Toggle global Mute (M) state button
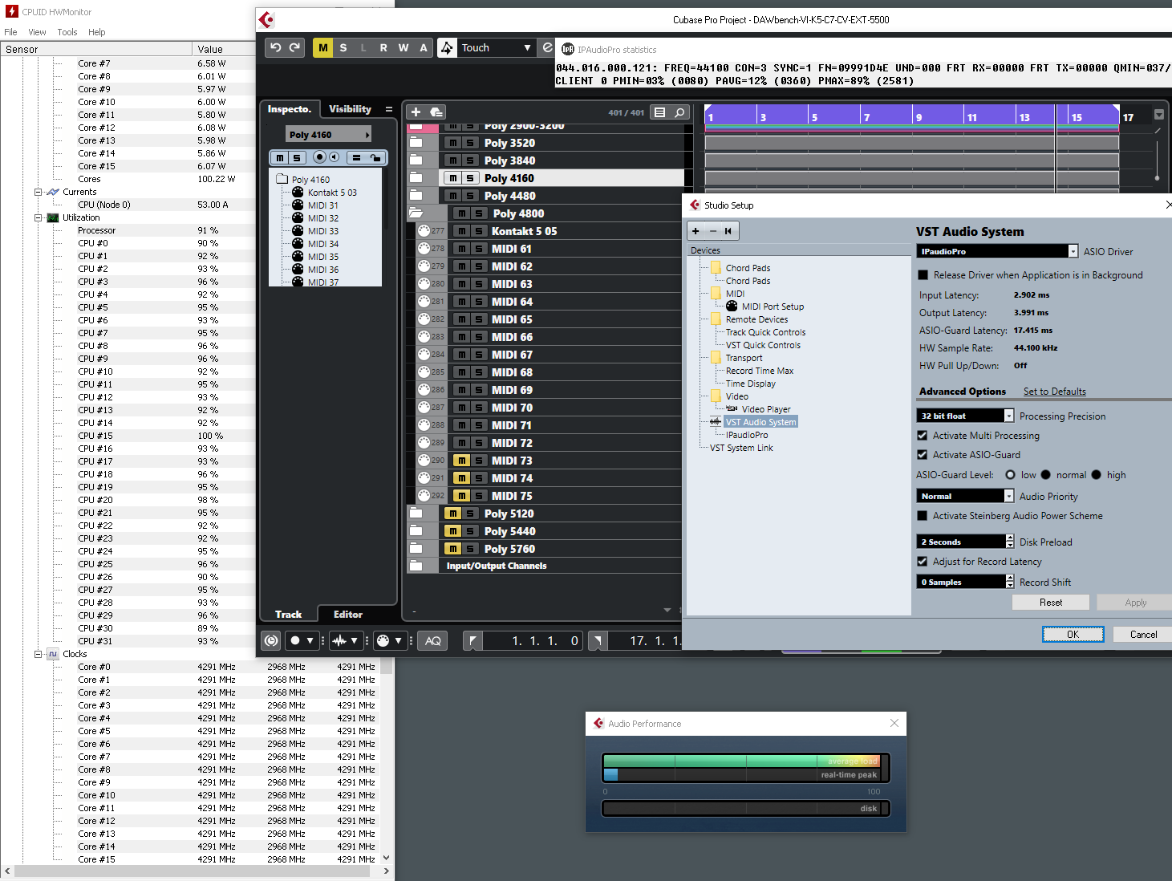The image size is (1172, 881). point(322,47)
